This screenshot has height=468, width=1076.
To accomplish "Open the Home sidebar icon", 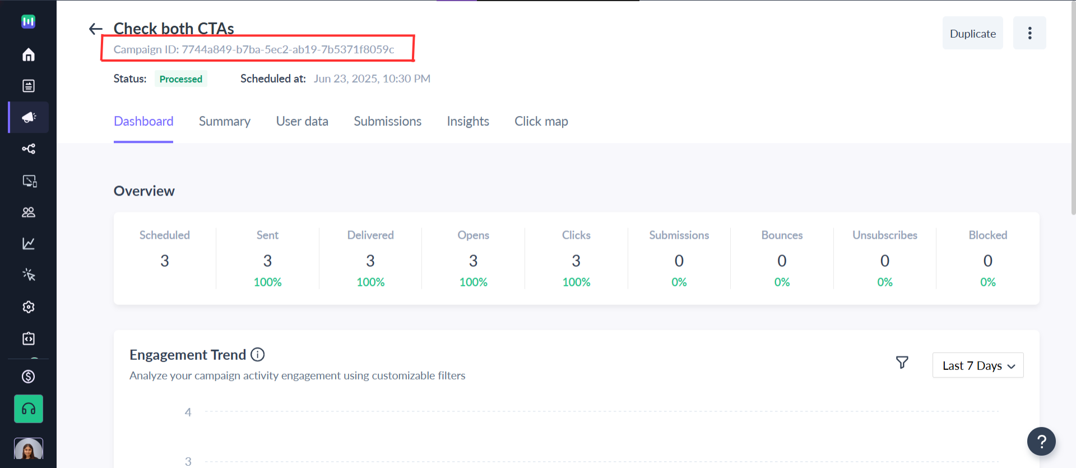I will point(29,54).
